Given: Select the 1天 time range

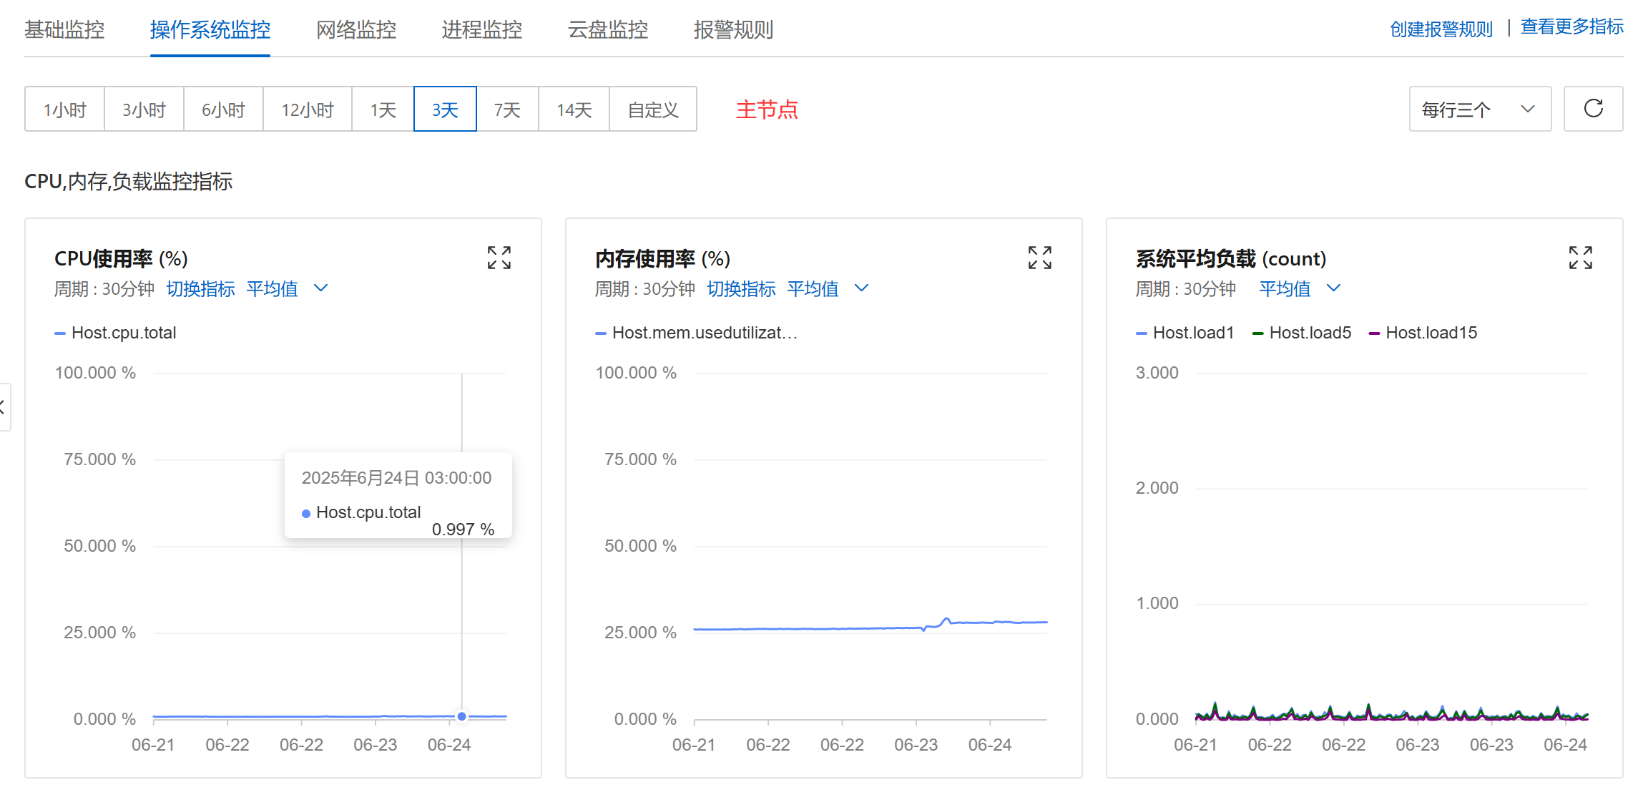Looking at the screenshot, I should 383,109.
